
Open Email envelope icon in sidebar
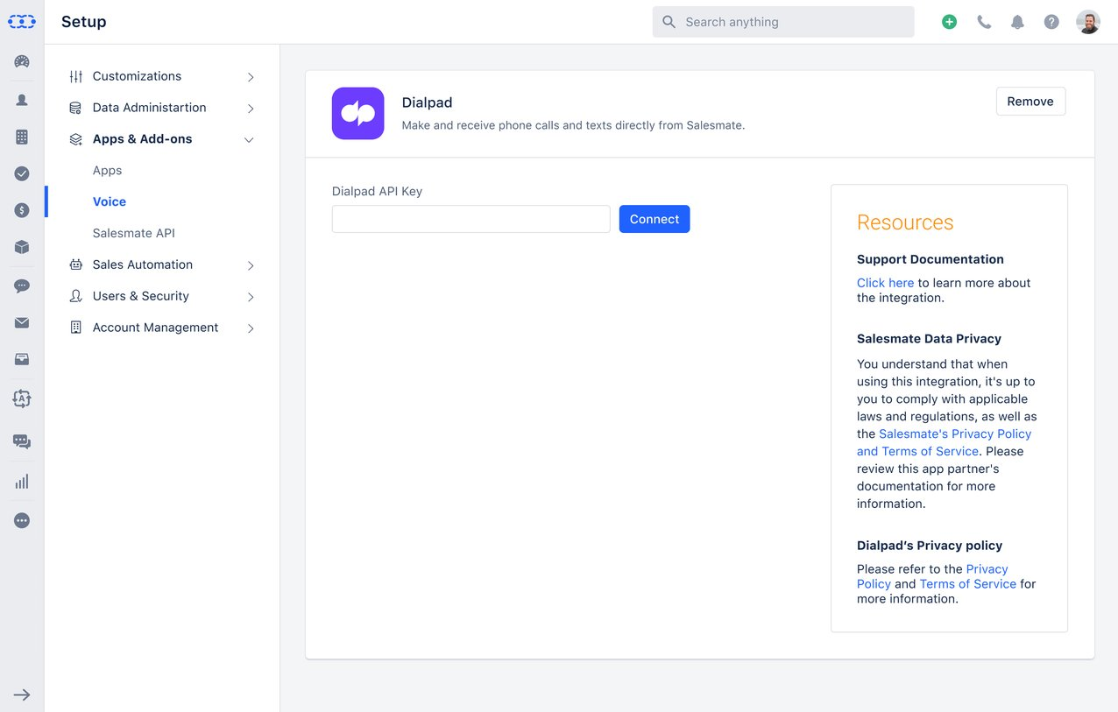[22, 323]
